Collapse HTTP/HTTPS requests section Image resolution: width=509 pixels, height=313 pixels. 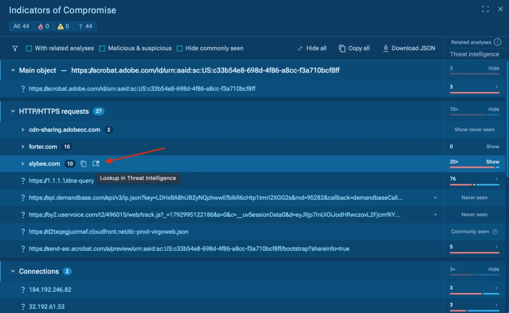point(12,111)
